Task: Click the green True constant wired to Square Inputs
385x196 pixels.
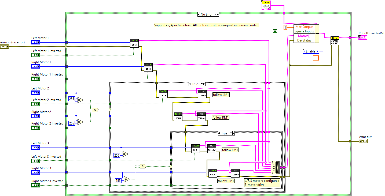Action: coord(274,31)
